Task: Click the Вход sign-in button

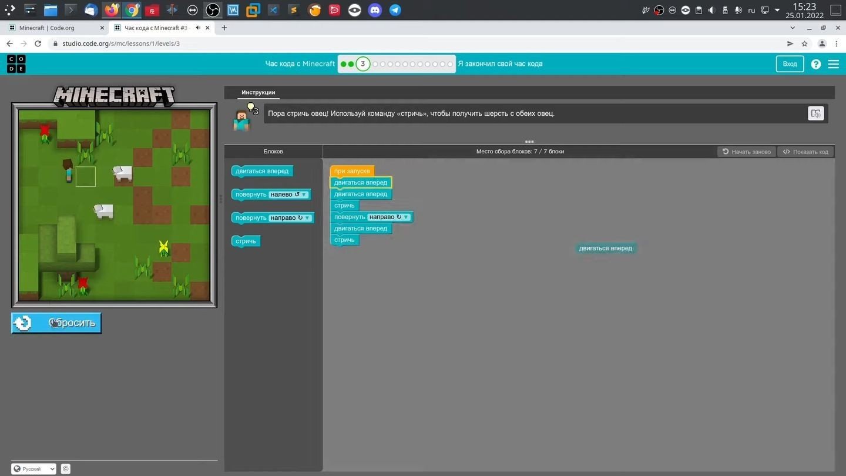Action: pos(790,64)
